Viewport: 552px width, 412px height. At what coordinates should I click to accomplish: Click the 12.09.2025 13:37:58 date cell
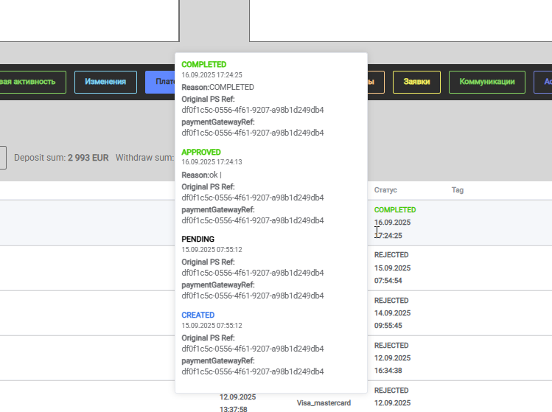pyautogui.click(x=237, y=403)
